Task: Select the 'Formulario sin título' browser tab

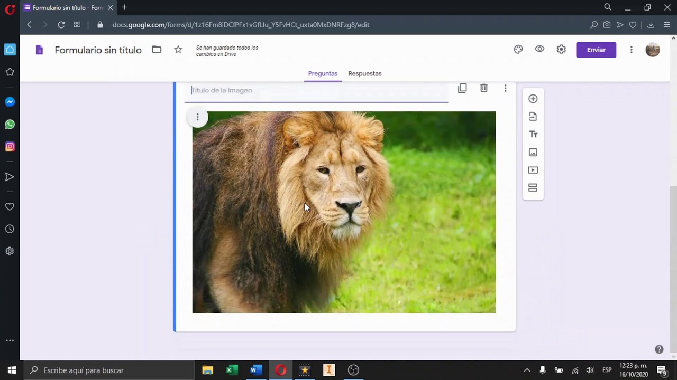Action: tap(68, 8)
